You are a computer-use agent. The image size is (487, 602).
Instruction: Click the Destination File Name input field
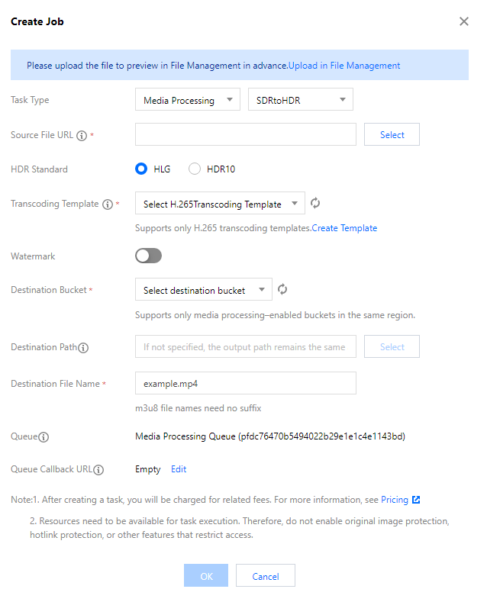(x=245, y=383)
